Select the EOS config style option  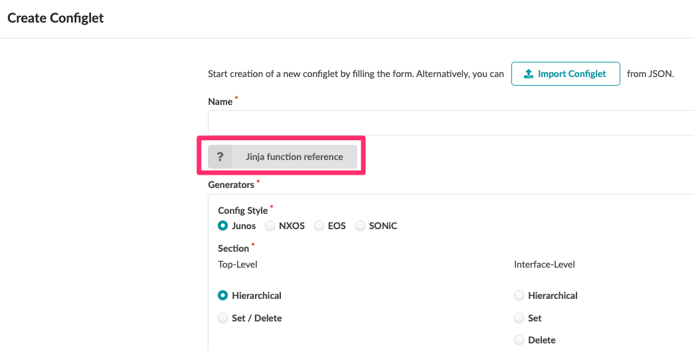click(319, 226)
